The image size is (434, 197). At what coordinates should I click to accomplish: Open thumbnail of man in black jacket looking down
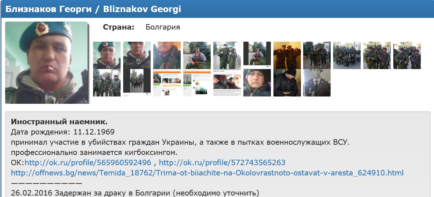pos(287,83)
